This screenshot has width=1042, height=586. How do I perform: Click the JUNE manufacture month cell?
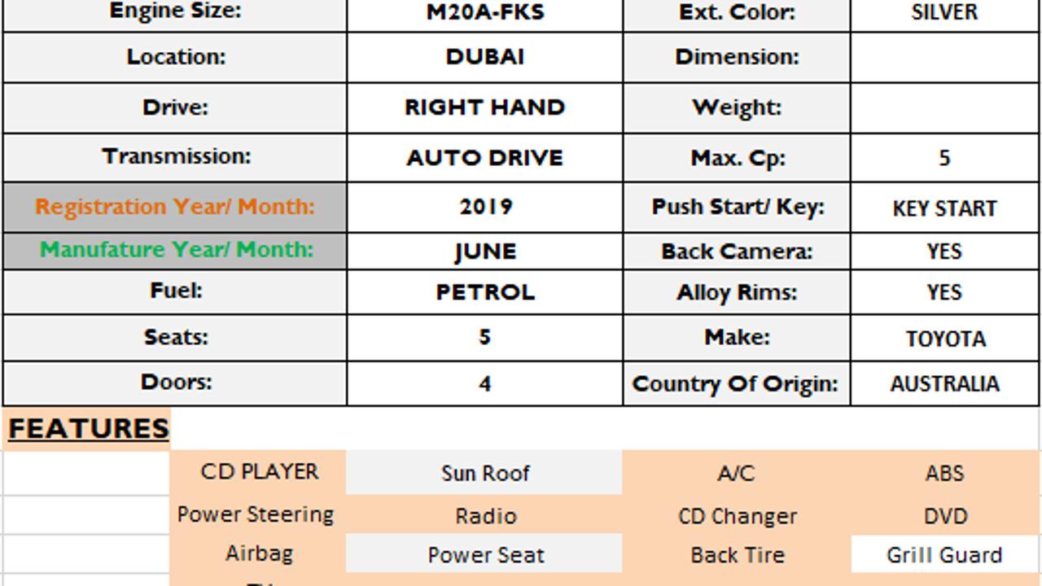485,251
